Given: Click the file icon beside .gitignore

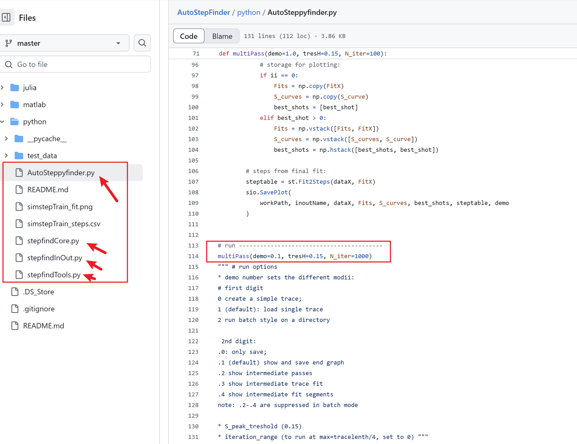Looking at the screenshot, I should 15,309.
